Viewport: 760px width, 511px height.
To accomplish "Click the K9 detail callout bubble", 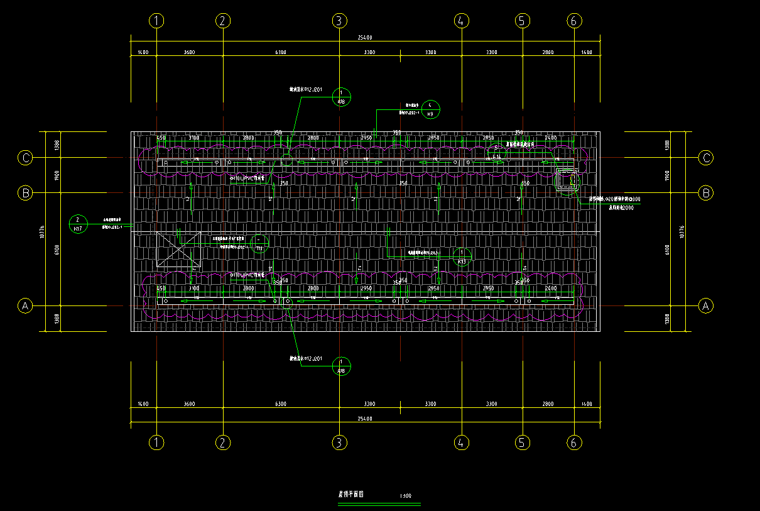I will (430, 109).
